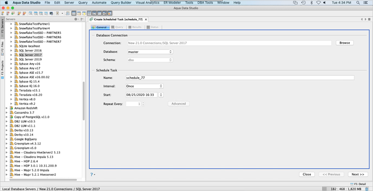Click the Start date field 08/25/2020 16:33

tap(141, 95)
